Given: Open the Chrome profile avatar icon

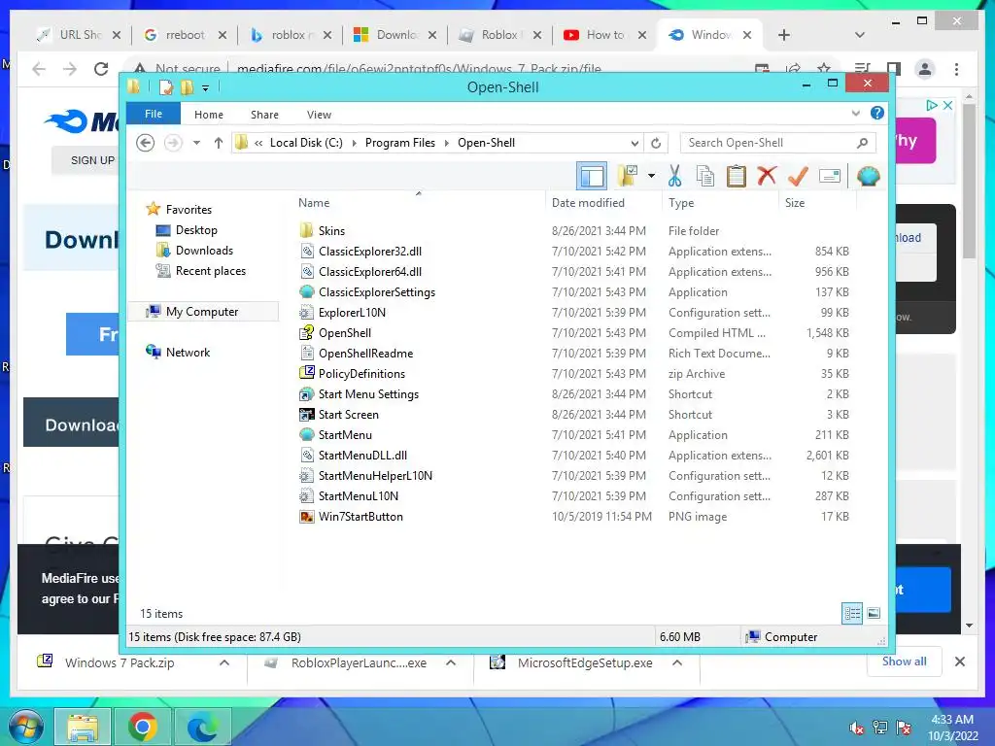Looking at the screenshot, I should pos(925,69).
